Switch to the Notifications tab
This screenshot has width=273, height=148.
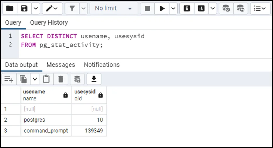[x=102, y=65]
